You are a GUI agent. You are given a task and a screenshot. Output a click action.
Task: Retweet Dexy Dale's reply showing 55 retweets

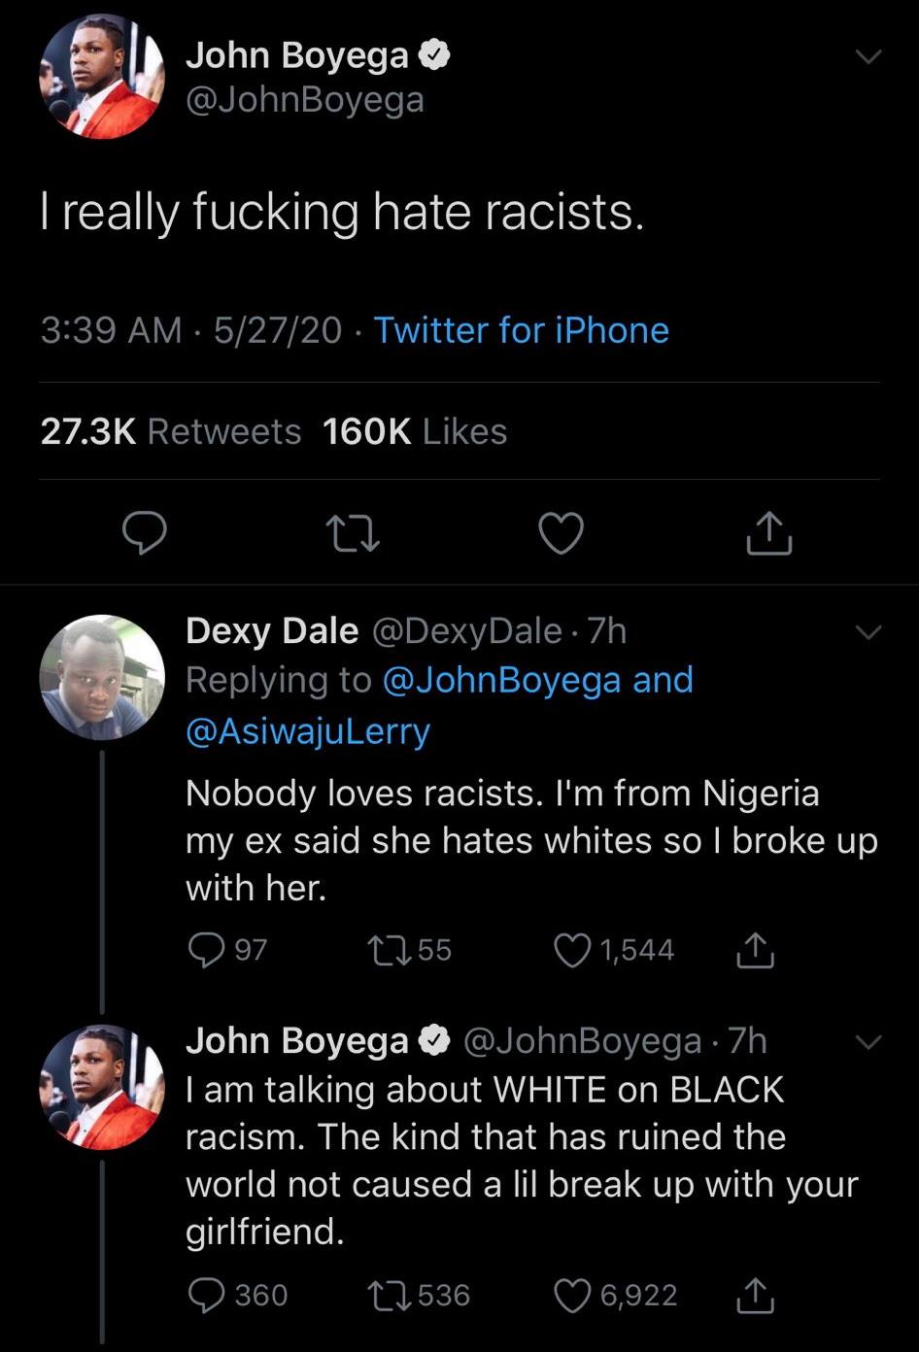[387, 949]
